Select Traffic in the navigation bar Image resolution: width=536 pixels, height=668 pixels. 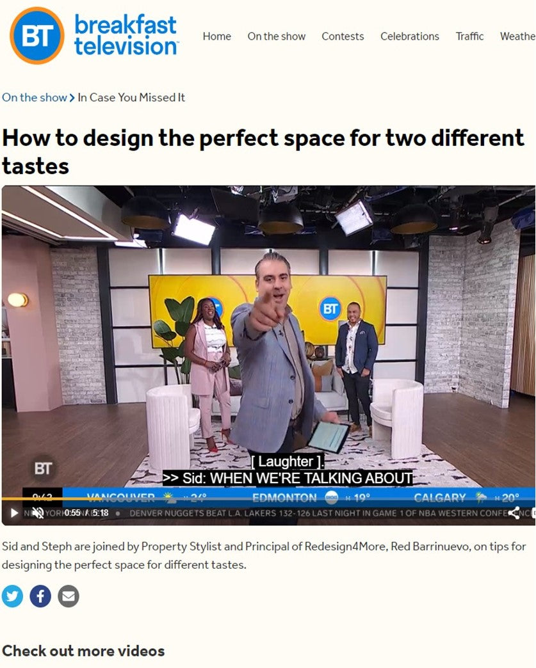(469, 36)
